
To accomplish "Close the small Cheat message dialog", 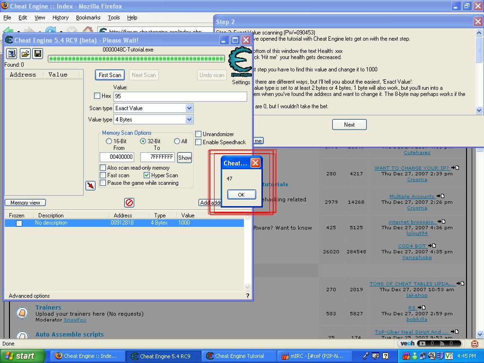I will pos(256,163).
